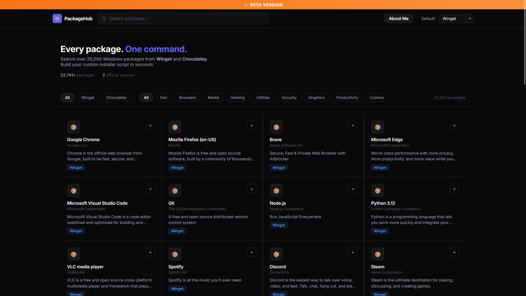The image size is (526, 296).
Task: Filter by the Comms category
Action: point(377,98)
